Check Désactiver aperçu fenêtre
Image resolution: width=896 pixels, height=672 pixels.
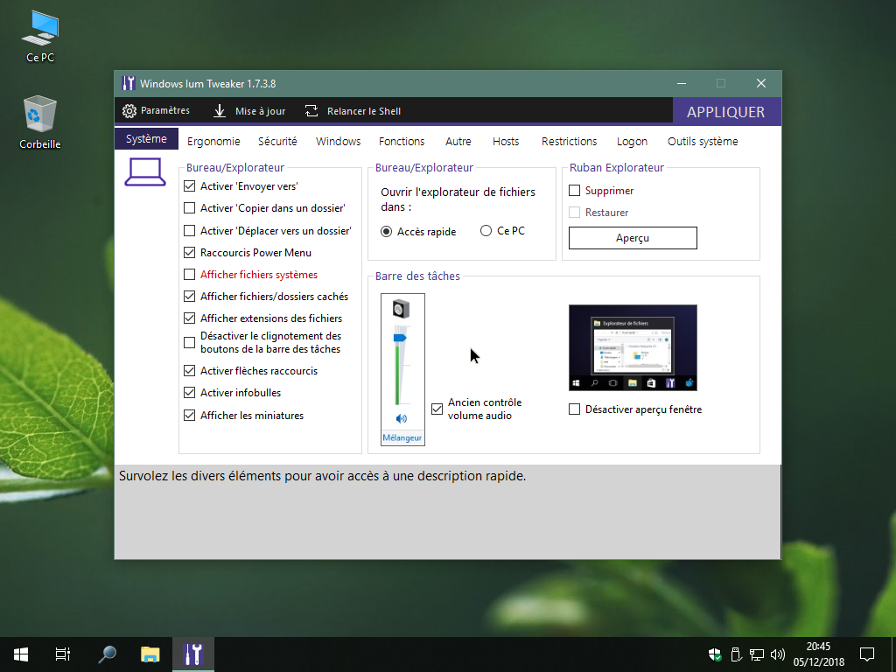point(574,409)
